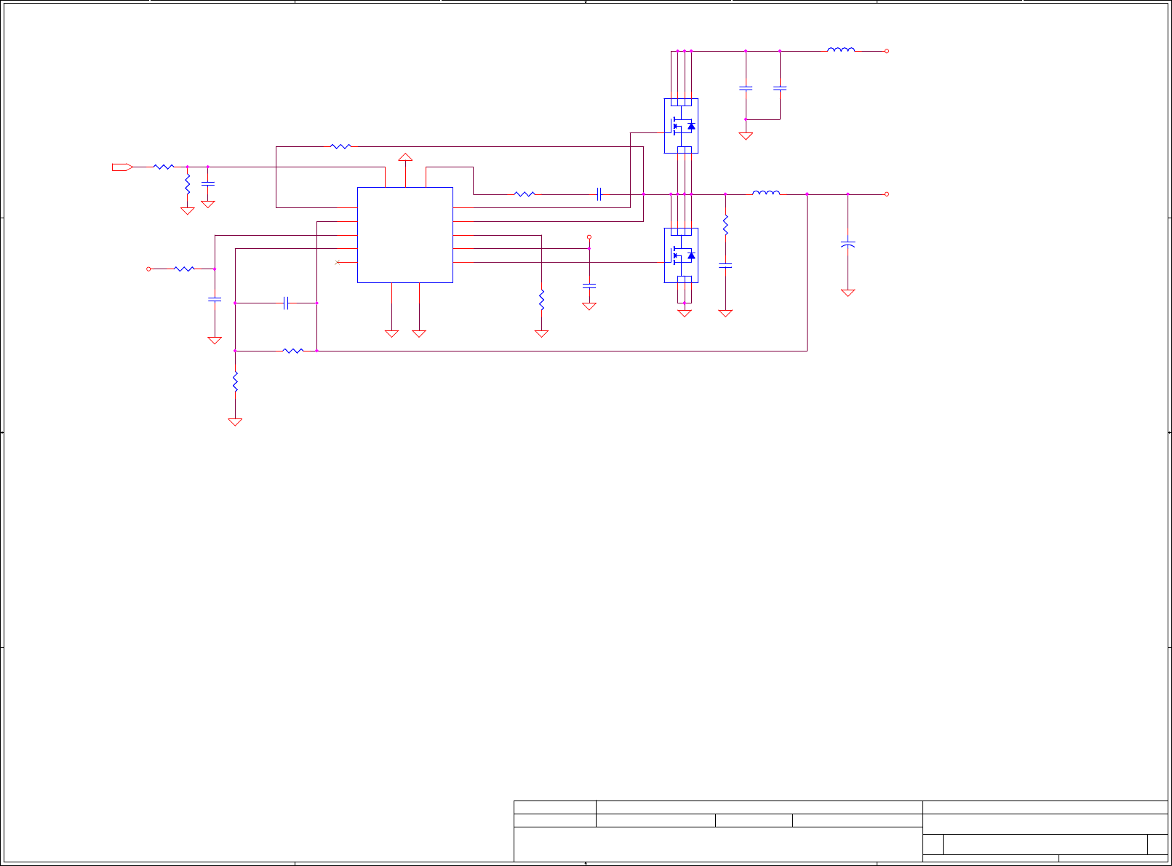The height and width of the screenshot is (866, 1172).
Task: Select the horizontal resistor on the bottom feedback wire
Action: coord(292,351)
